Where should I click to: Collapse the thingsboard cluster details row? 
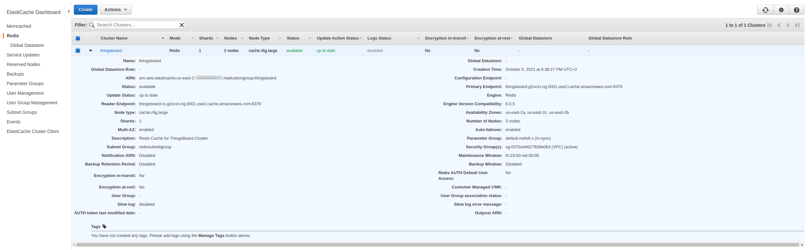click(90, 50)
